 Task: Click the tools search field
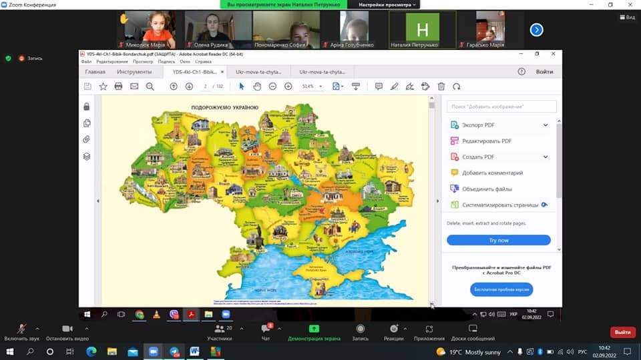[501, 107]
